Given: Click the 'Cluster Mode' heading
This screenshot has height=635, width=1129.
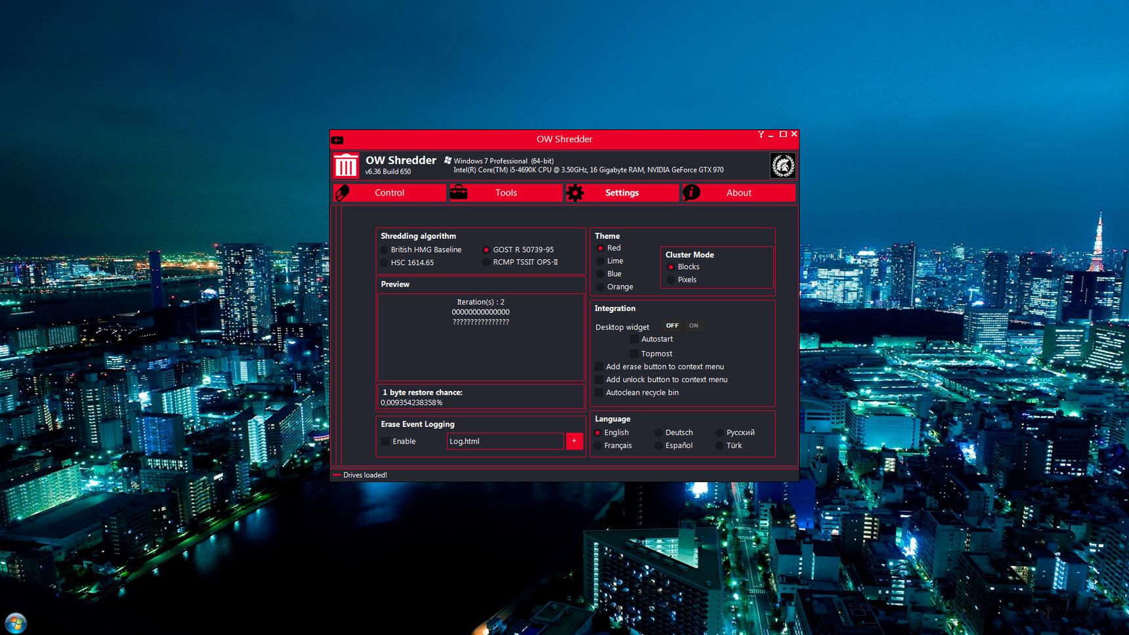Looking at the screenshot, I should 689,255.
